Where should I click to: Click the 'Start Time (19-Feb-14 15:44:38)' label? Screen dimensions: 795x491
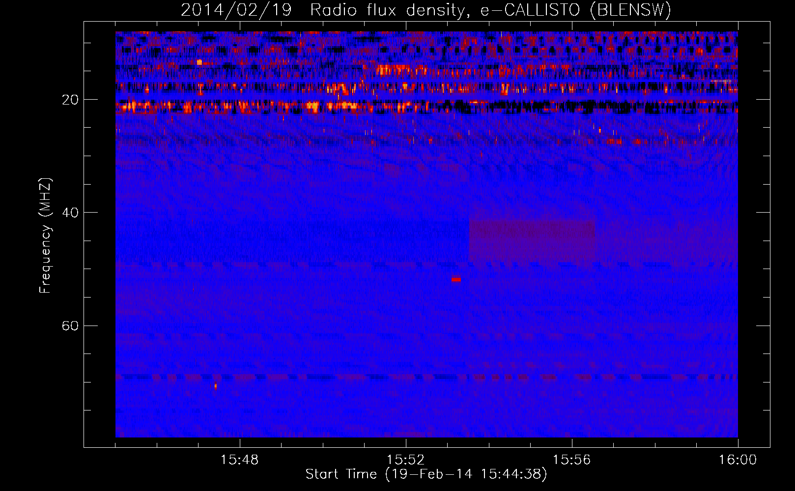coord(426,474)
